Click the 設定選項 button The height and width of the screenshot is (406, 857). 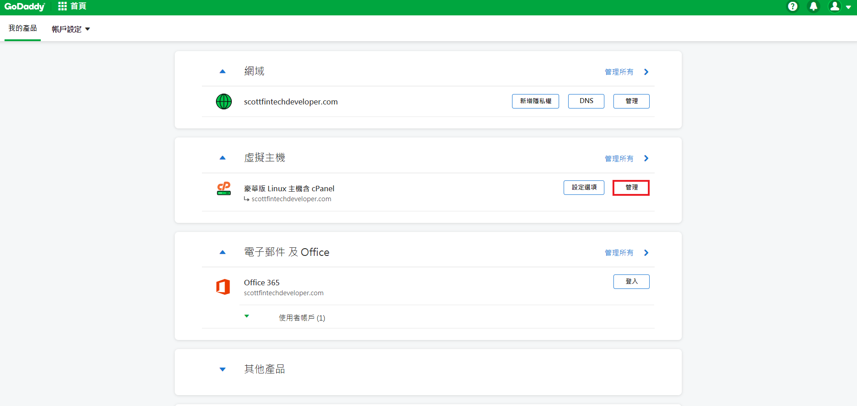pyautogui.click(x=584, y=188)
